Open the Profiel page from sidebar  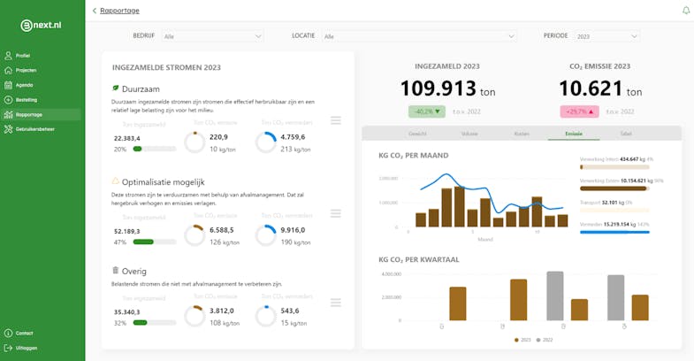click(18, 56)
